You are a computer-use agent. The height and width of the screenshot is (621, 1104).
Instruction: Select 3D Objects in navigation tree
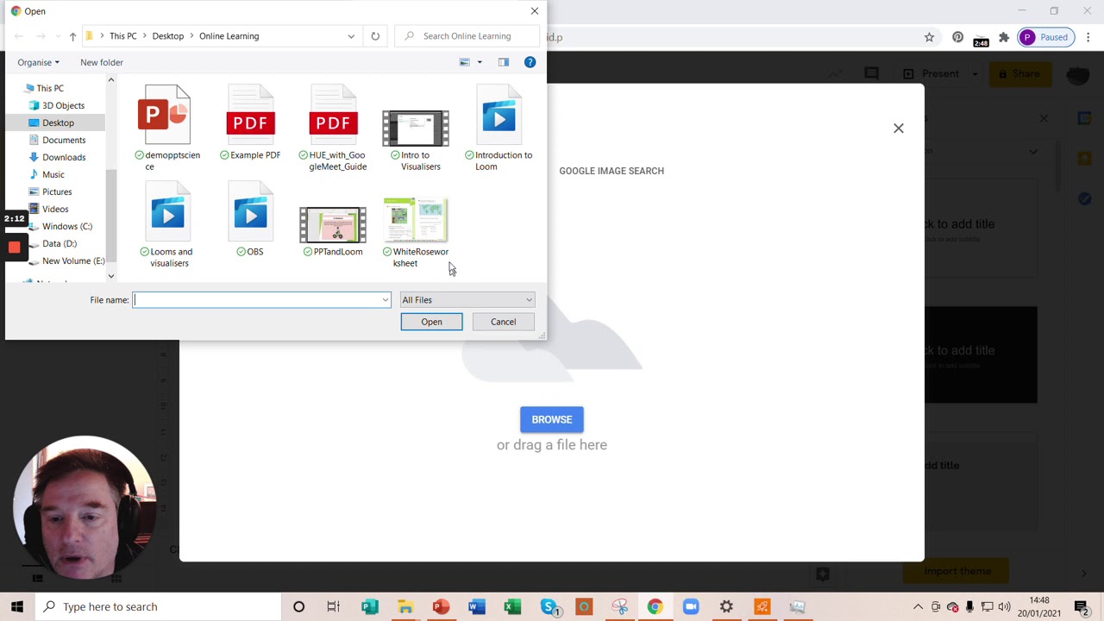(x=63, y=105)
